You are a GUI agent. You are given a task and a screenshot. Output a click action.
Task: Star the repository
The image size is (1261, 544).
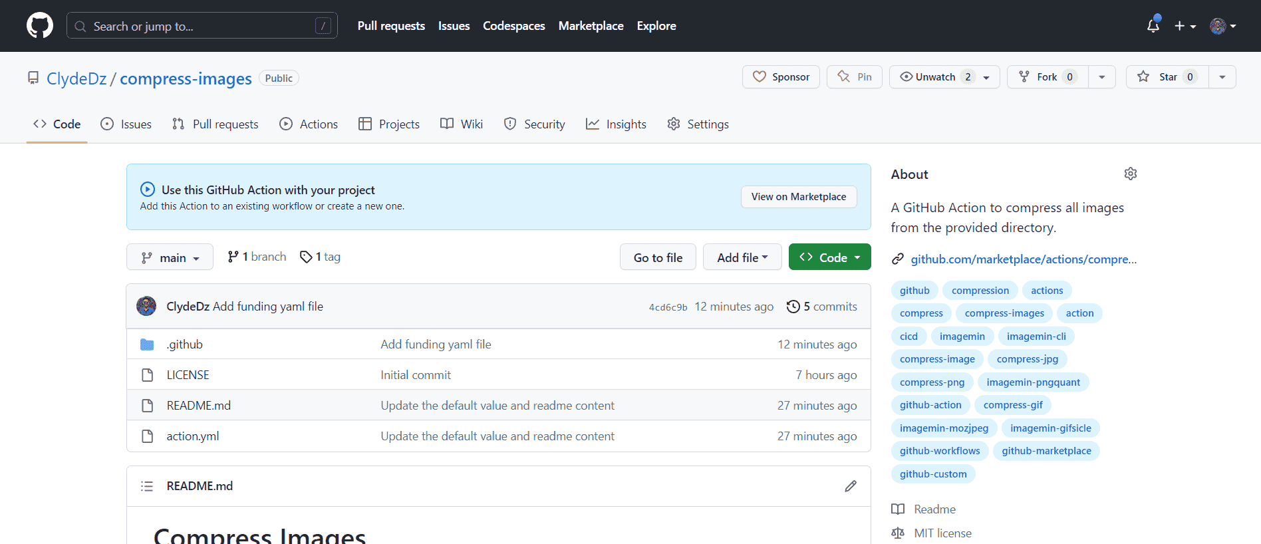click(1167, 77)
